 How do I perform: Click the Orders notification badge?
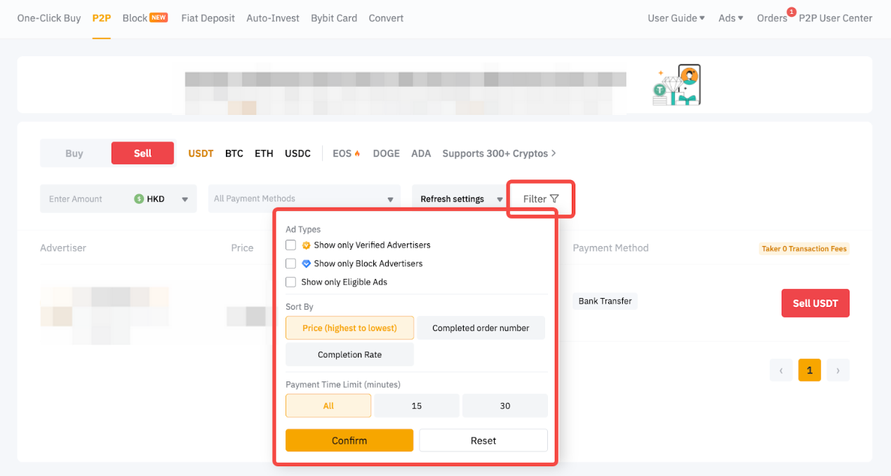tap(791, 11)
